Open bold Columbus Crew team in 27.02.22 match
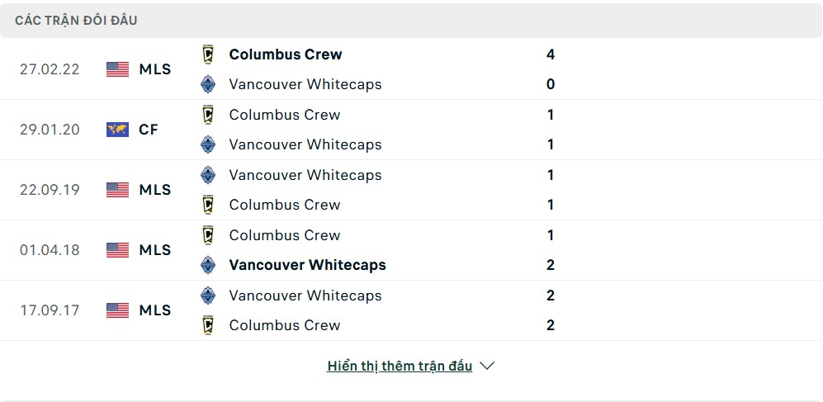The width and height of the screenshot is (823, 402). click(286, 54)
